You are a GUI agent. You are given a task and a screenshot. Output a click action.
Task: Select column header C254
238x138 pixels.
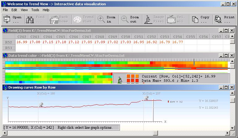click(x=177, y=37)
